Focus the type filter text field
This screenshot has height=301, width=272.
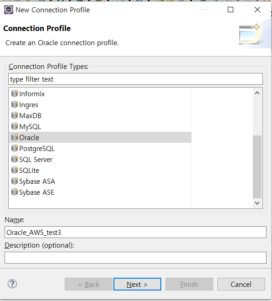[135, 79]
